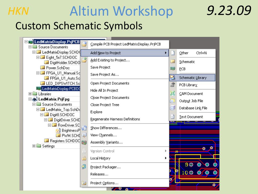This screenshot has width=258, height=194.
Task: Choose Schematic Library from submenu
Action: click(x=192, y=78)
